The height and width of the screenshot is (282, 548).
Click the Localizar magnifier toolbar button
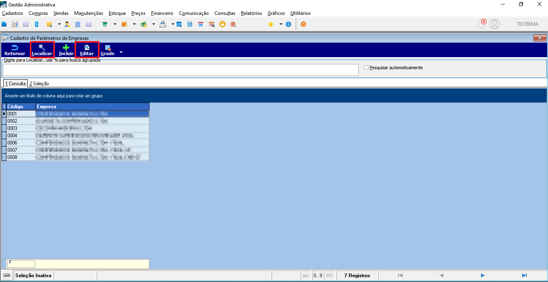(x=42, y=50)
